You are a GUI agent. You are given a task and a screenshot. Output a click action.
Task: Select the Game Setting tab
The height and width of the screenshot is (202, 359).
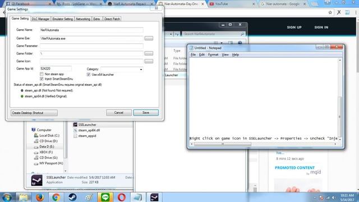(20, 19)
